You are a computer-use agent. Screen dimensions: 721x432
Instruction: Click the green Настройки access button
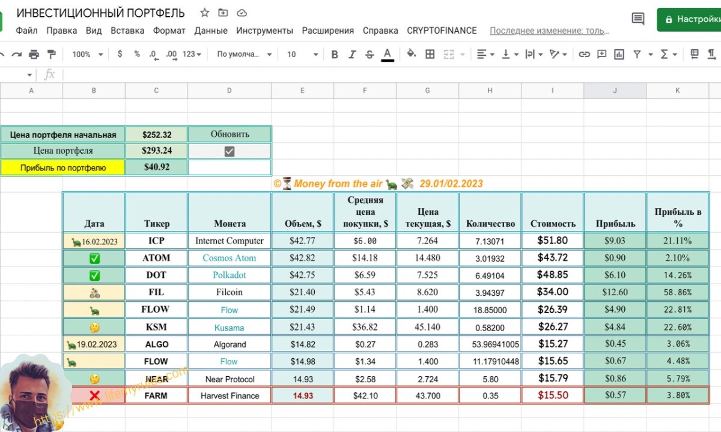click(689, 19)
